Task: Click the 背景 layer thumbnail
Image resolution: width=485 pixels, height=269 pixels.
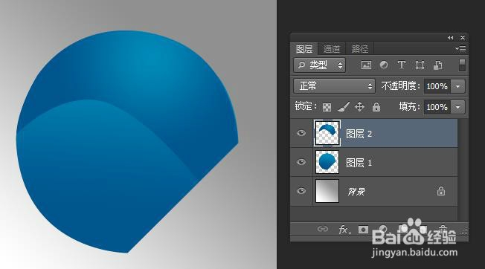Action: coord(327,191)
